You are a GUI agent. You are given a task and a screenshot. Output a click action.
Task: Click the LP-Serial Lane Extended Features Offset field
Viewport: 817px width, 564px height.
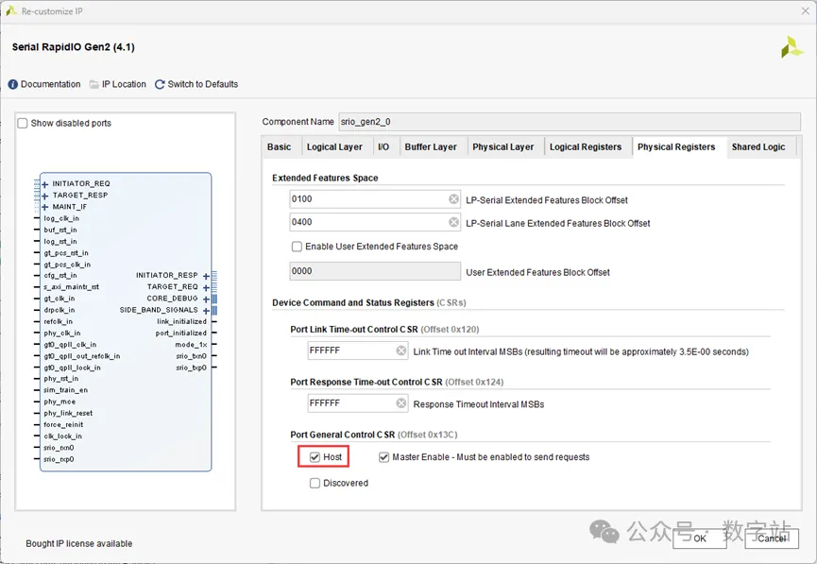point(375,222)
